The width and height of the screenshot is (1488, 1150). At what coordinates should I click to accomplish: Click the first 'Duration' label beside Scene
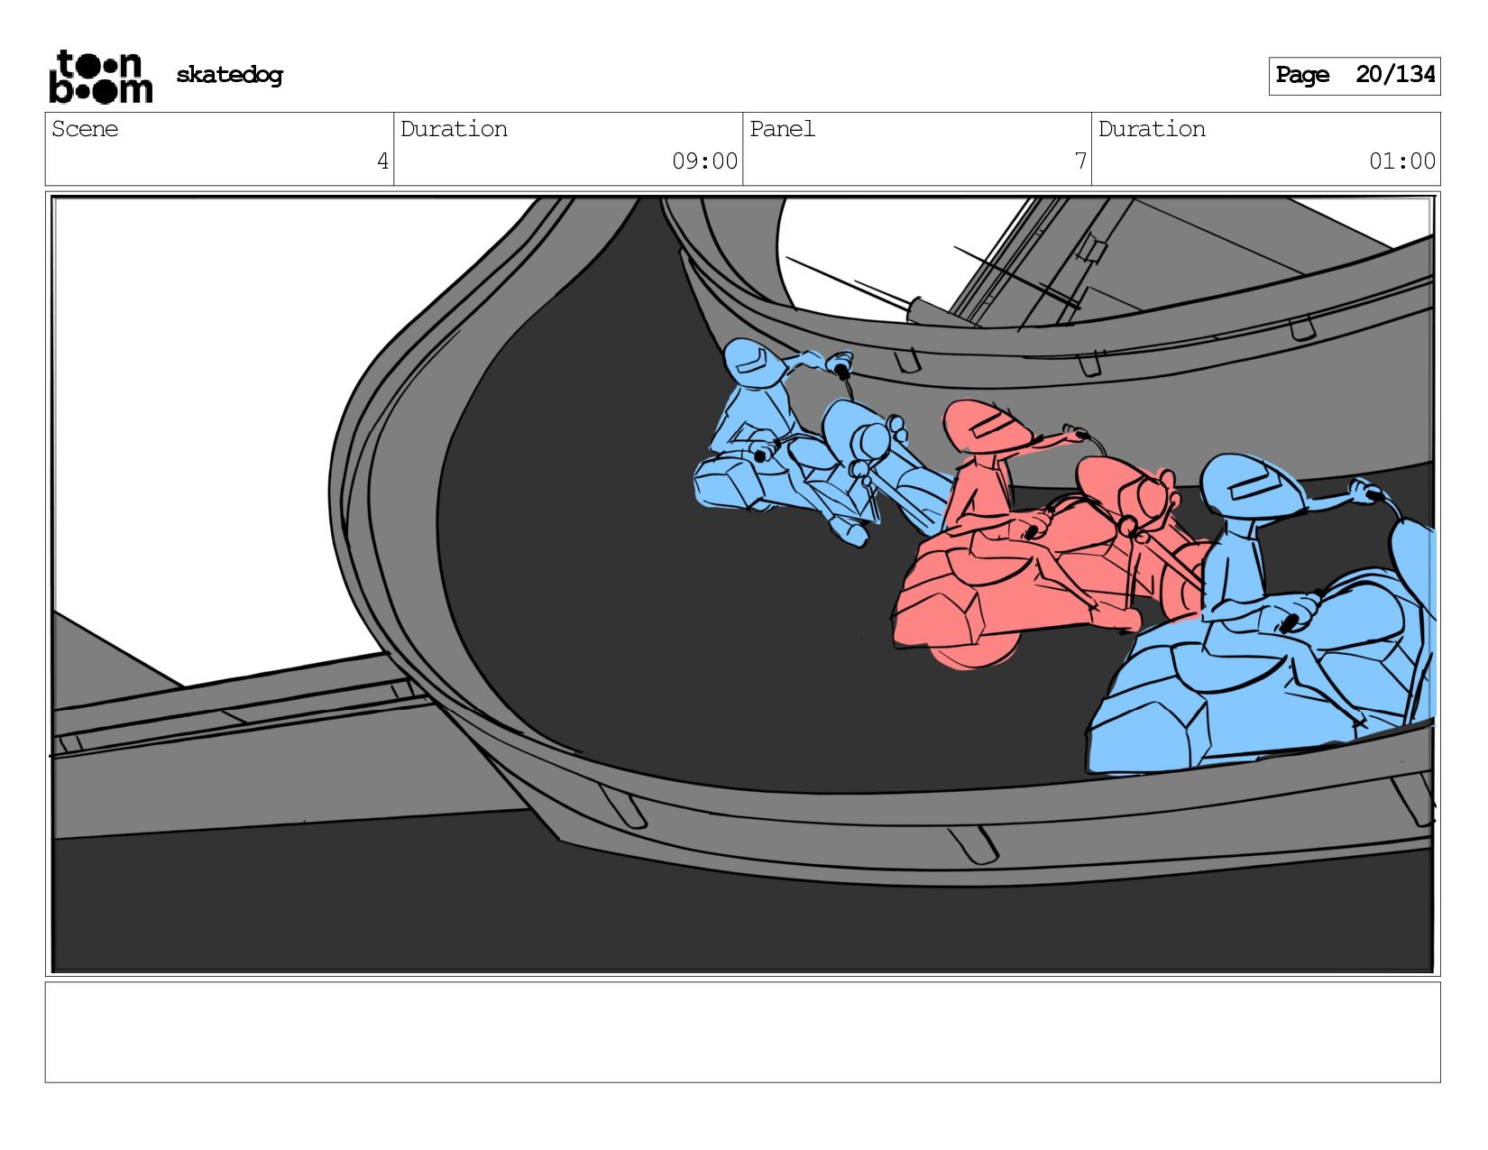click(454, 129)
